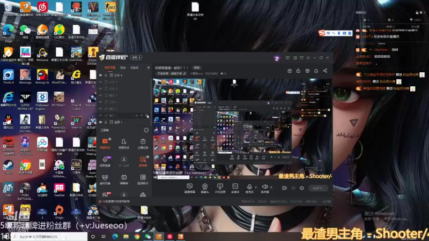Open the 弹幕助手 tool in the toolbox
Viewport: 429px width, 241px height.
coord(105,144)
